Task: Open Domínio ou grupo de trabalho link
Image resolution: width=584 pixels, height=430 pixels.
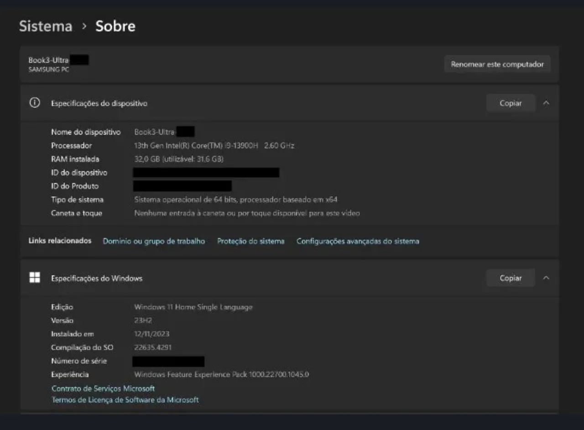Action: pos(154,241)
